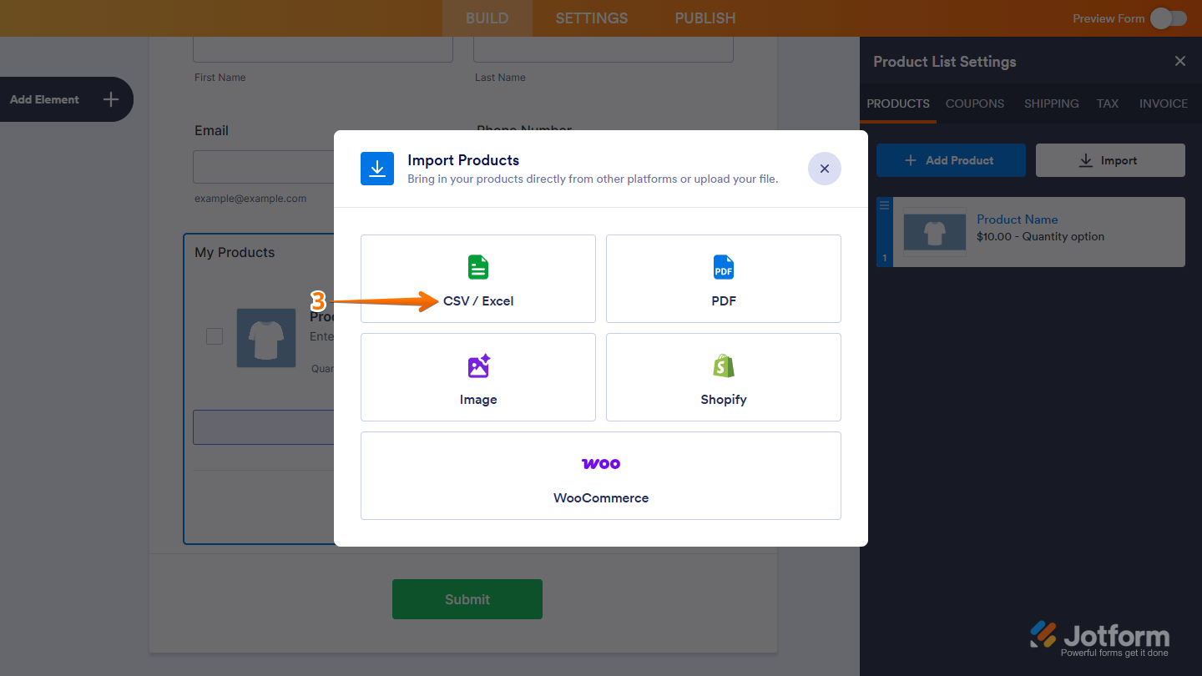This screenshot has width=1202, height=676.
Task: Close the Import Products dialog
Action: point(824,169)
